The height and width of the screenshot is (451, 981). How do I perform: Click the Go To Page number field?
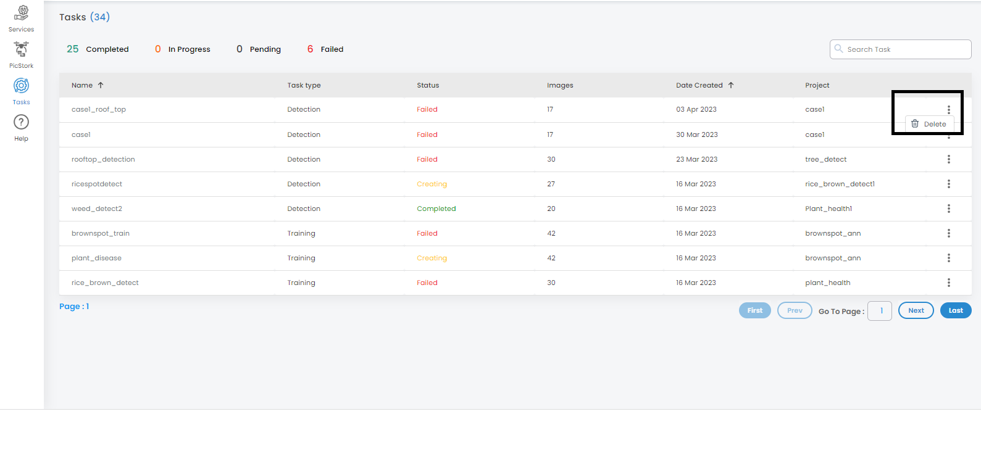[x=879, y=311]
